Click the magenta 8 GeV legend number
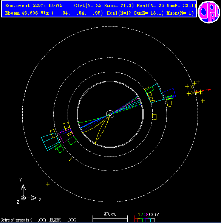This screenshot has width=221, height=223. (x=147, y=215)
